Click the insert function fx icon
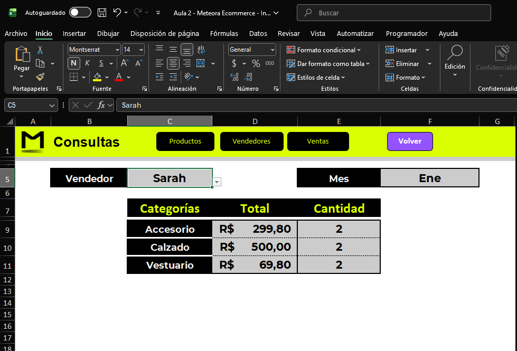This screenshot has width=517, height=351. coord(101,105)
